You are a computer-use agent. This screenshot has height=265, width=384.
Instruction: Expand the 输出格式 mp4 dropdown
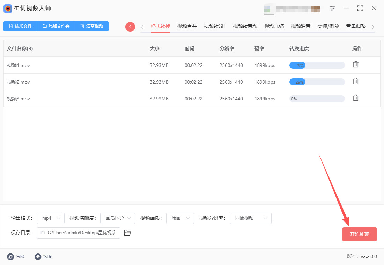click(x=51, y=218)
